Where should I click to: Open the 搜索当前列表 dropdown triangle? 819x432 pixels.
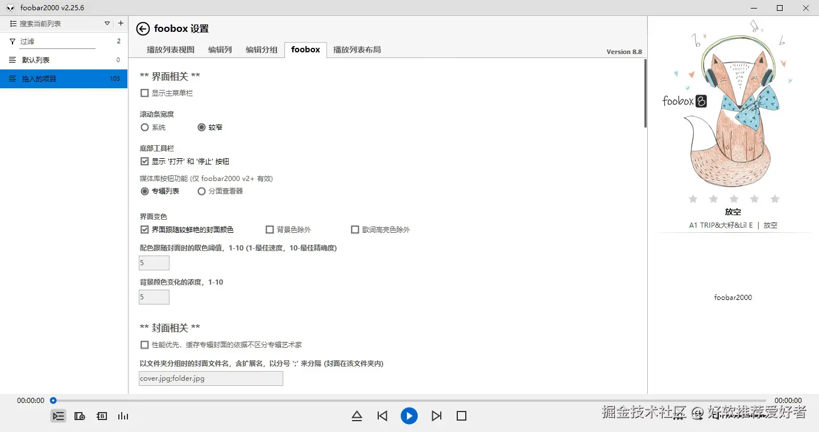point(107,23)
